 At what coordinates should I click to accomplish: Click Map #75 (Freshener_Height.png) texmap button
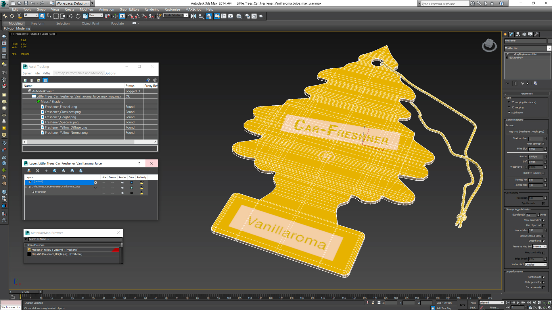(526, 132)
